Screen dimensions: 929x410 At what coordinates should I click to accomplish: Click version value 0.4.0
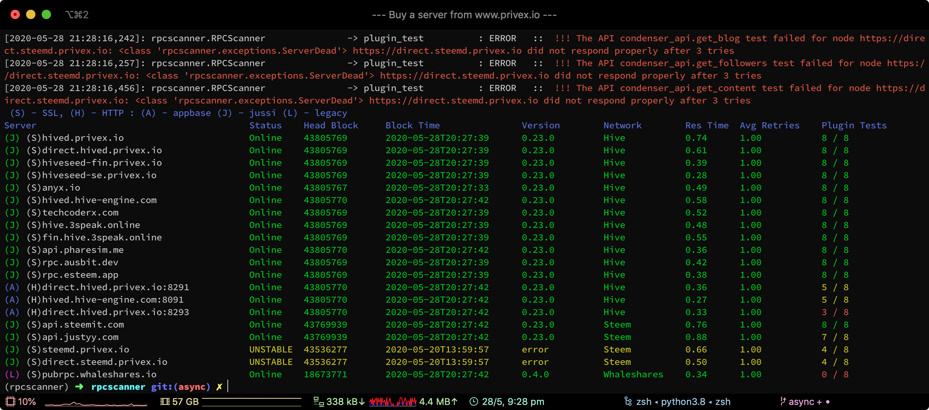(535, 374)
